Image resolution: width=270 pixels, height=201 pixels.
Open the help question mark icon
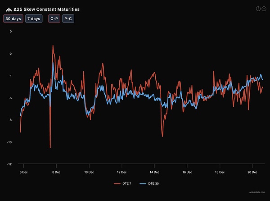coord(258,9)
